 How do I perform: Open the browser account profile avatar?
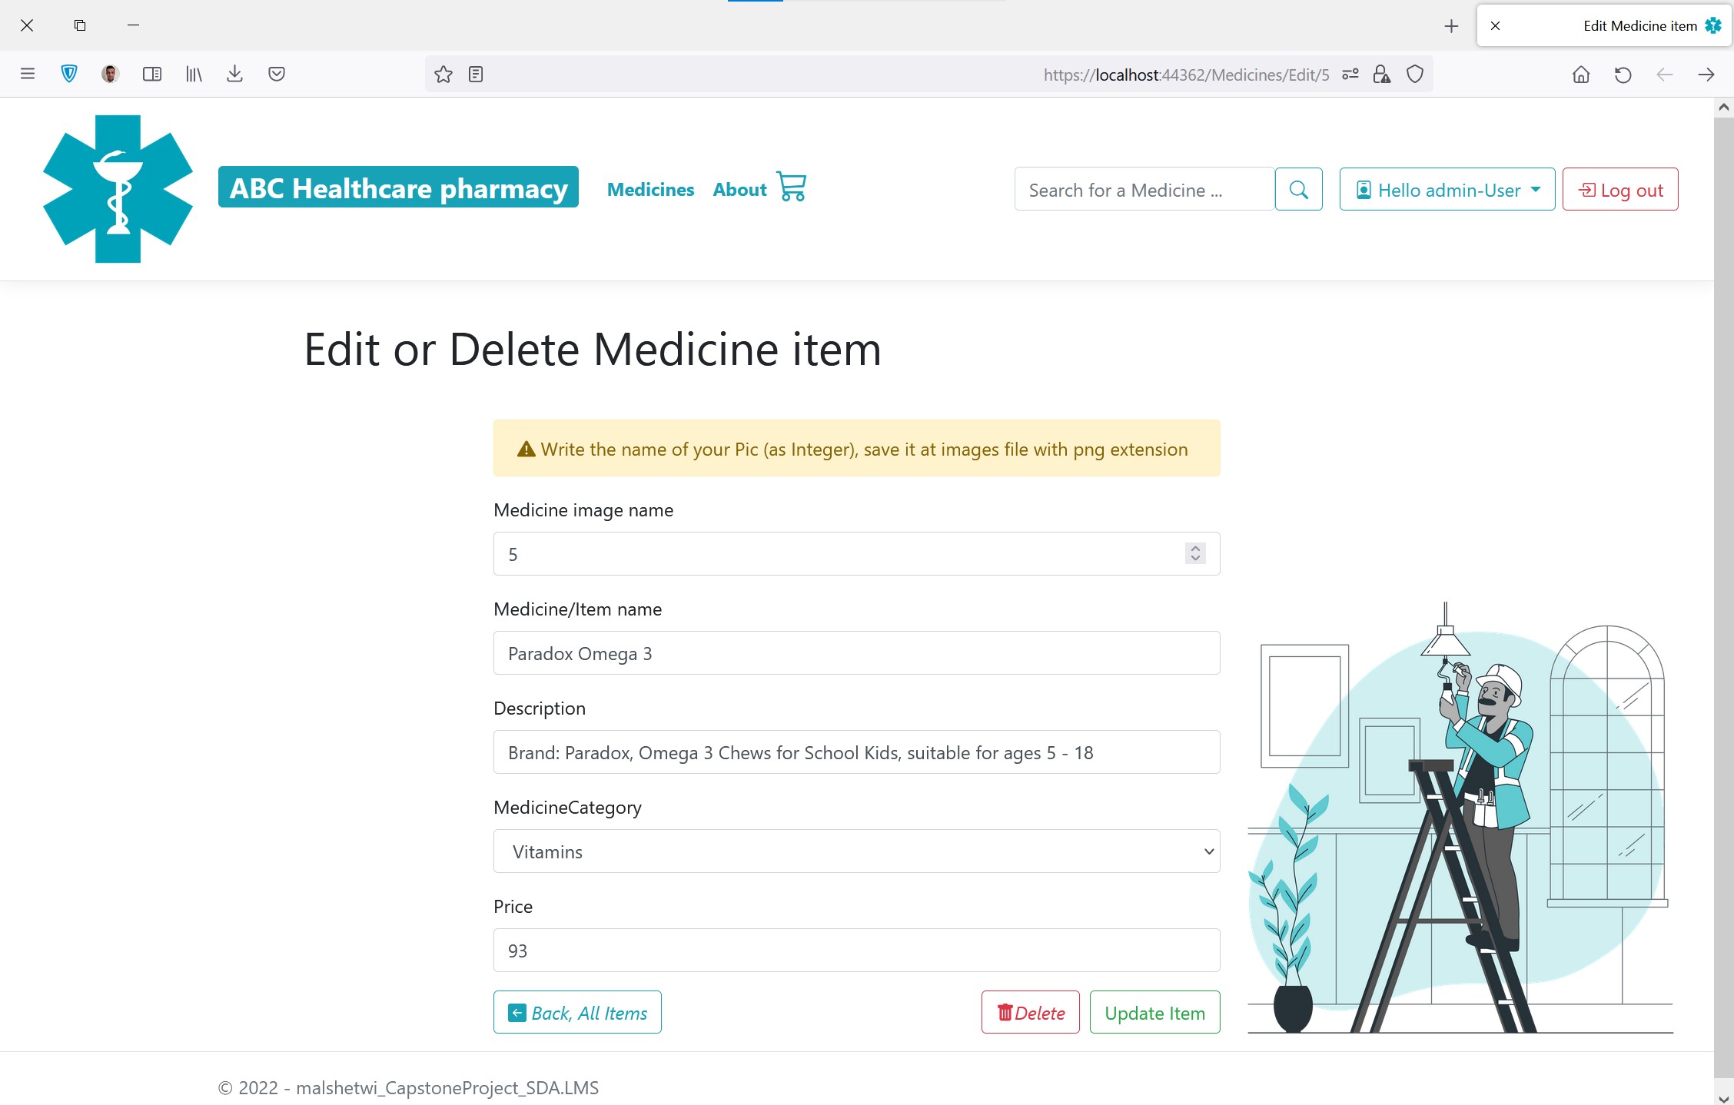pos(109,74)
